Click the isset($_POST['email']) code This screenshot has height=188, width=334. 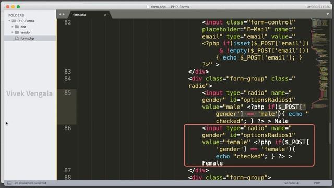271,43
